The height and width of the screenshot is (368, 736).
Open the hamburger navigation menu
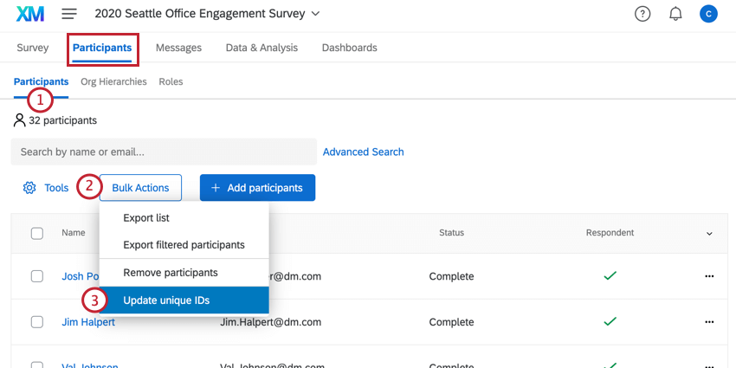[69, 14]
